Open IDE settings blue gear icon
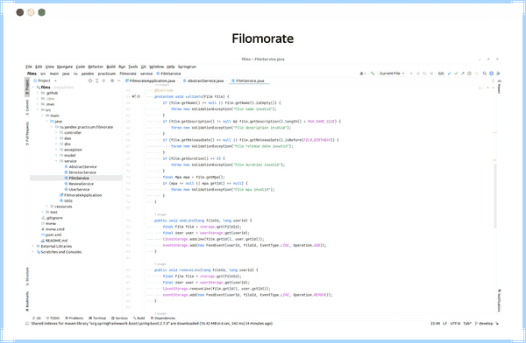 (492, 73)
